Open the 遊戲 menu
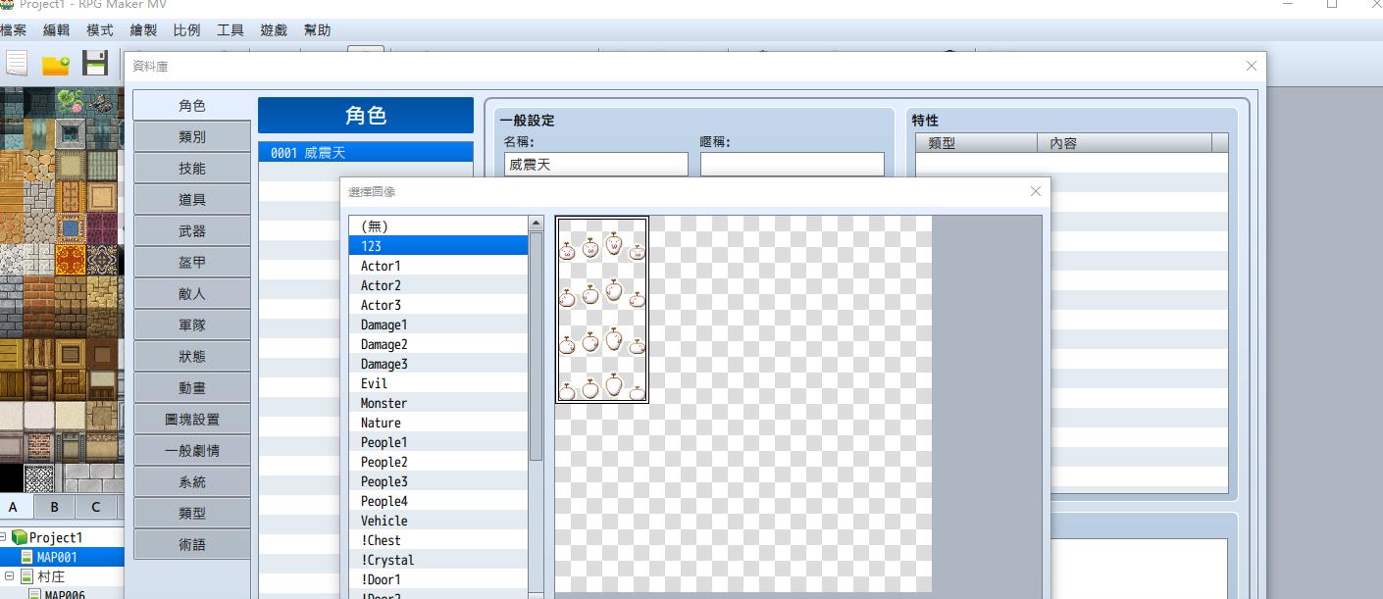1383x599 pixels. coord(274,30)
